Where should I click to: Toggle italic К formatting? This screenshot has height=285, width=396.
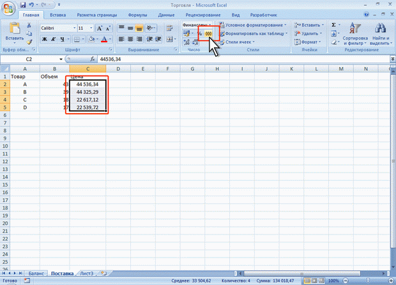(x=53, y=39)
